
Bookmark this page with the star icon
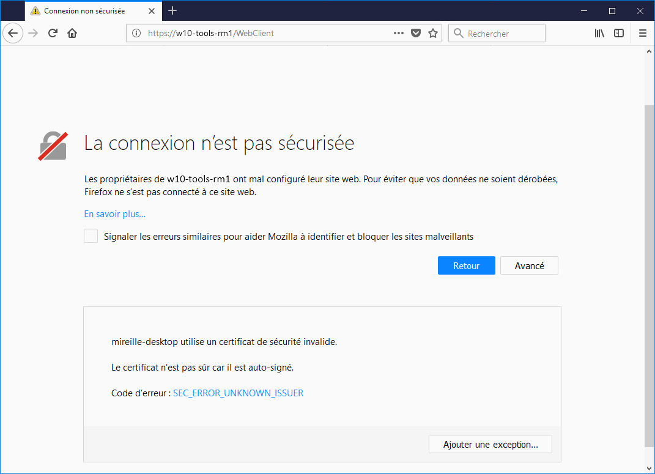click(x=433, y=33)
